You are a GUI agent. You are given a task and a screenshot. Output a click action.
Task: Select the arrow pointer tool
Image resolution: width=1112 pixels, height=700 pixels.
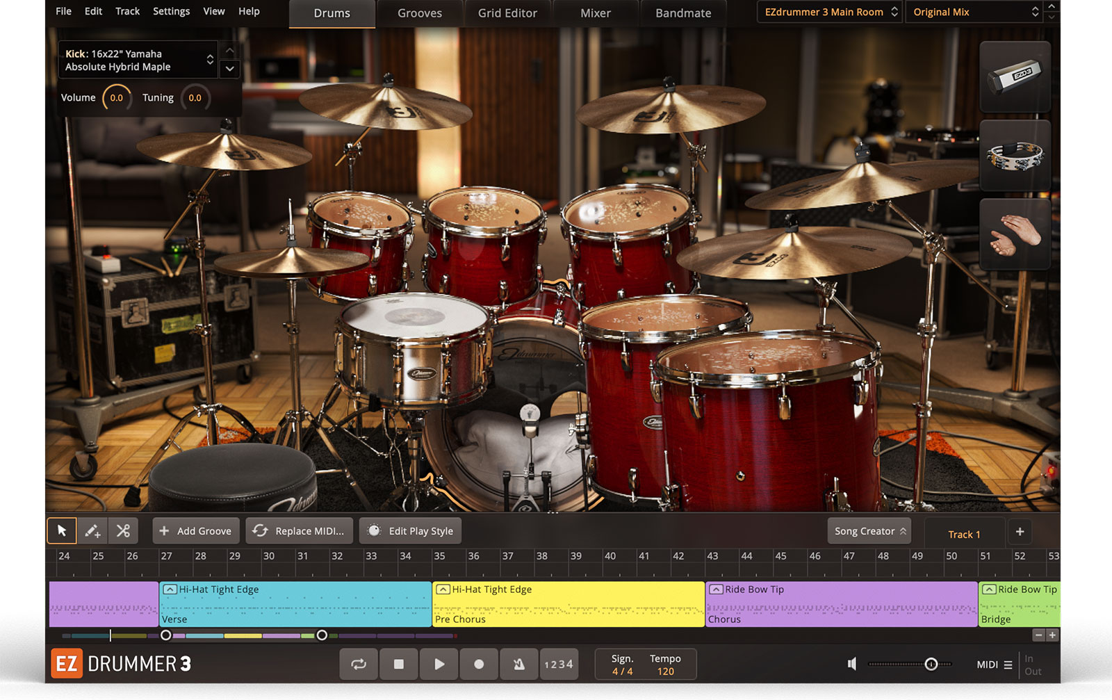point(62,531)
